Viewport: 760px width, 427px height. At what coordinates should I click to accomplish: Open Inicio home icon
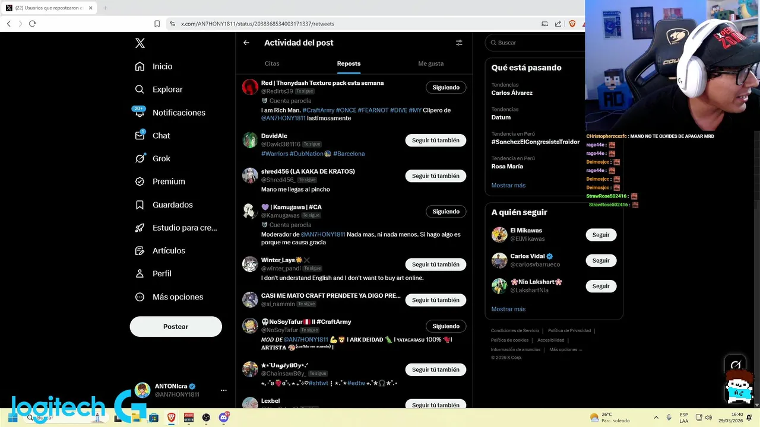coord(140,66)
